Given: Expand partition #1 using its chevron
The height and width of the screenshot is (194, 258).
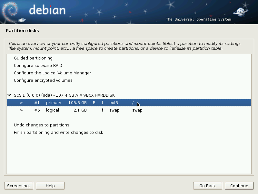Looking at the screenshot, I should pos(21,102).
